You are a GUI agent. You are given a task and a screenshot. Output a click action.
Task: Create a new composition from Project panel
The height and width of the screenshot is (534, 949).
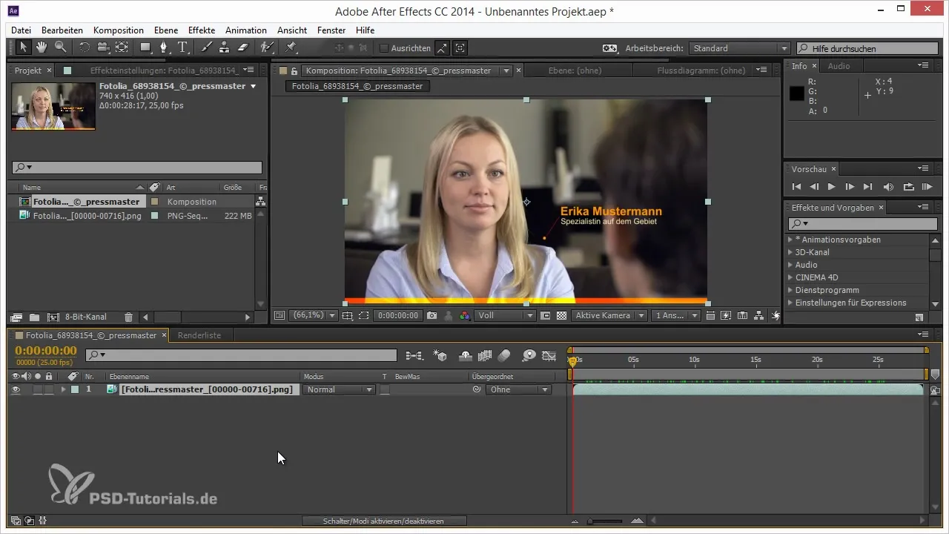pyautogui.click(x=53, y=317)
